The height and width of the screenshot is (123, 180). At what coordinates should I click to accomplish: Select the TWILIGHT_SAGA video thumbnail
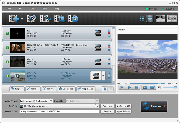17,48
